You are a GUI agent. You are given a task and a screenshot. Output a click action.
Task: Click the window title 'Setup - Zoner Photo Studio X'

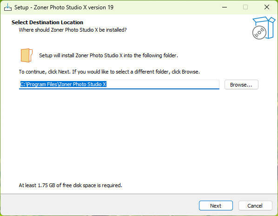(64, 7)
